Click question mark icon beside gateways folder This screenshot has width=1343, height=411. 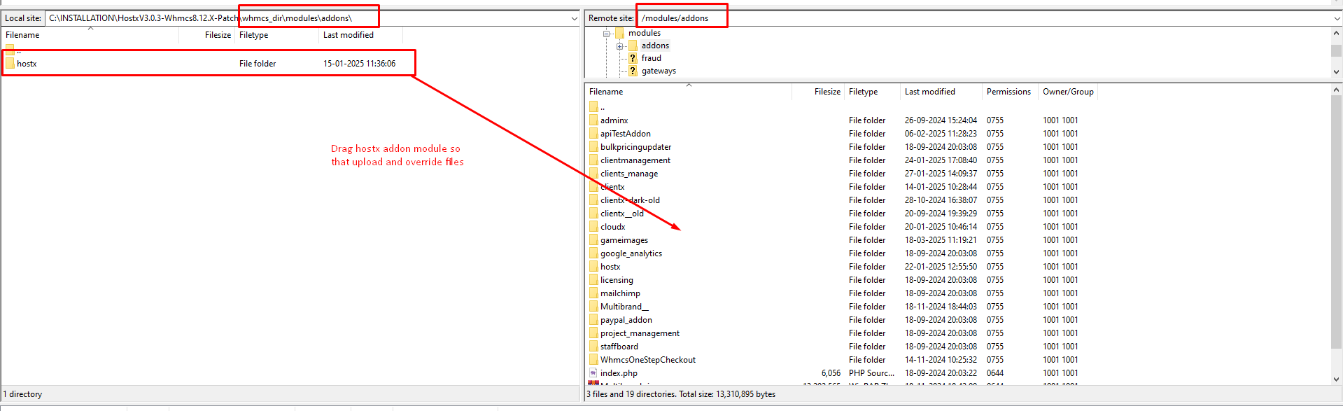tap(633, 71)
